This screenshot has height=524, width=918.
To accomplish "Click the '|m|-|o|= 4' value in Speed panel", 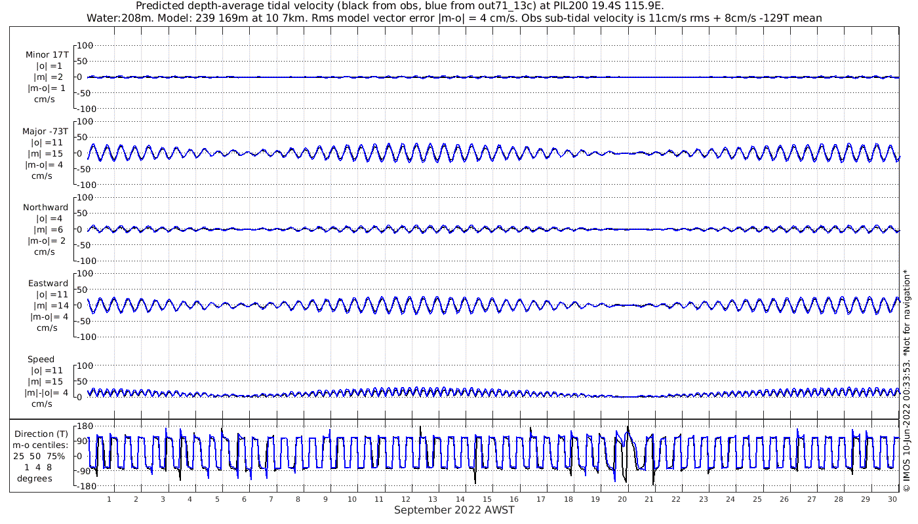I will pos(45,392).
